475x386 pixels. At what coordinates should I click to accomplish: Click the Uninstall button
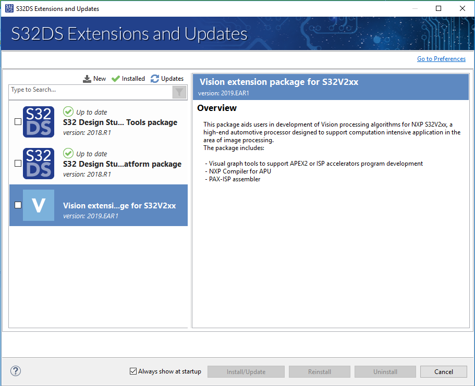[385, 372]
